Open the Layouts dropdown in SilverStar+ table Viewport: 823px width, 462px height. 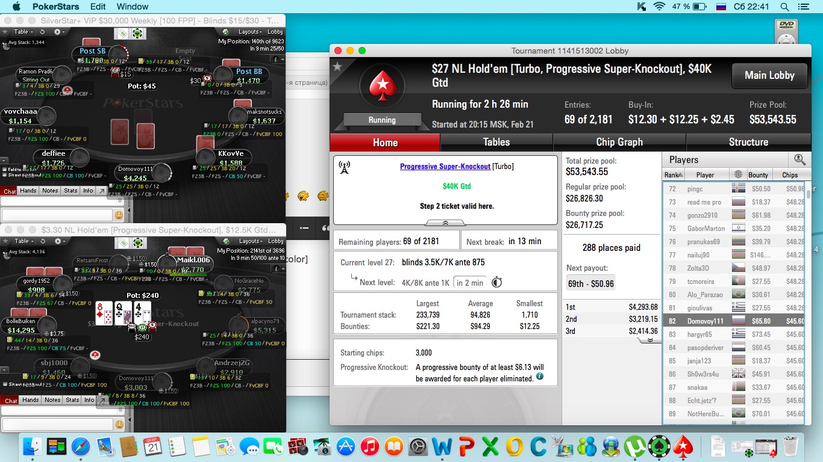click(252, 32)
